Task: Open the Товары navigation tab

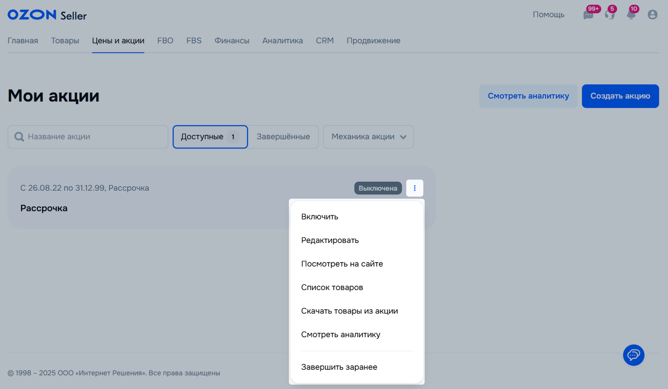Action: pyautogui.click(x=65, y=41)
